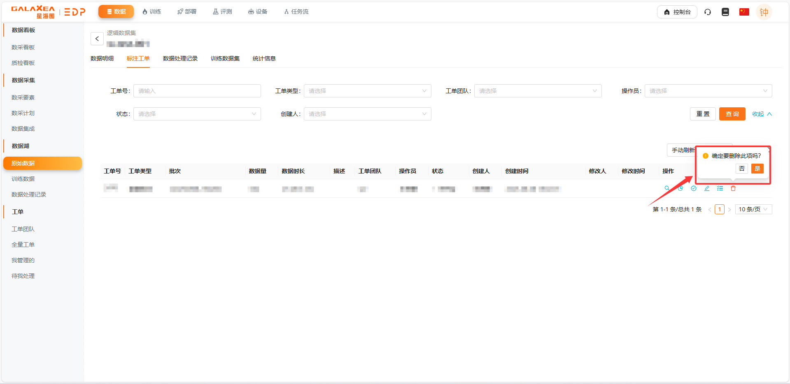Click the pencil edit icon in operations column
This screenshot has height=384, width=790.
point(706,188)
